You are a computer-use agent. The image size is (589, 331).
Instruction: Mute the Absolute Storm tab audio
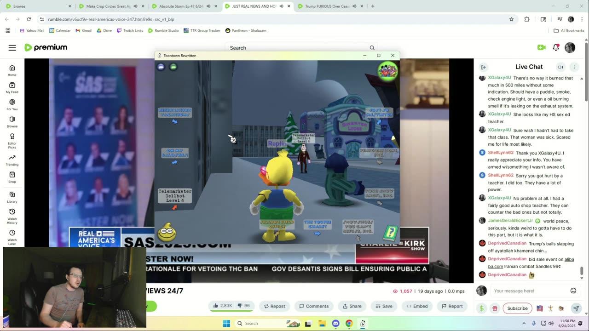coord(208,6)
